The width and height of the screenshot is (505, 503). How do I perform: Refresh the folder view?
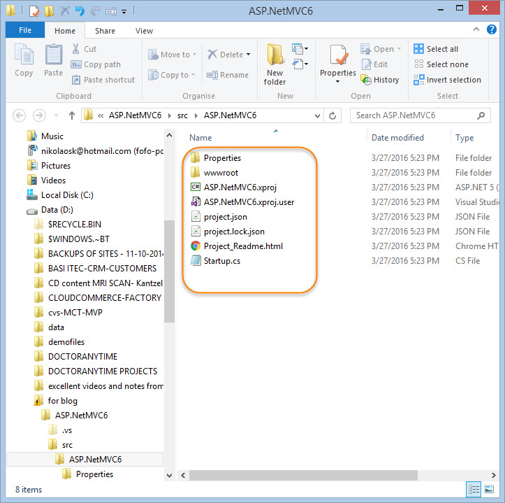pyautogui.click(x=332, y=115)
